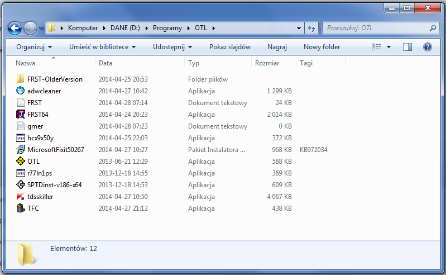Screen dimensions: 446x275
Task: Click the Pakiet Instalatora type text
Action: coord(217,149)
